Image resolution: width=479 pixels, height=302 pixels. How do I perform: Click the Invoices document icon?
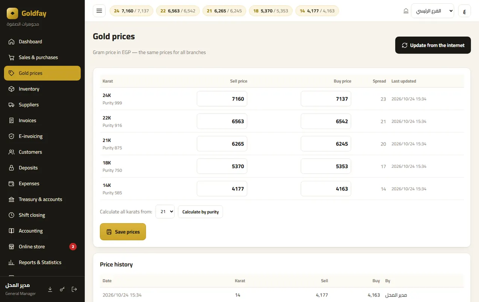tap(12, 120)
